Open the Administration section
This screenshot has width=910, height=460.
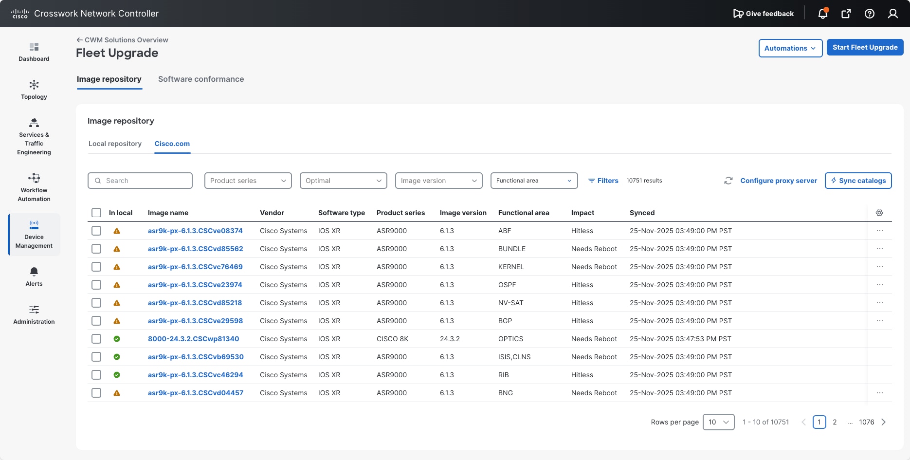34,314
